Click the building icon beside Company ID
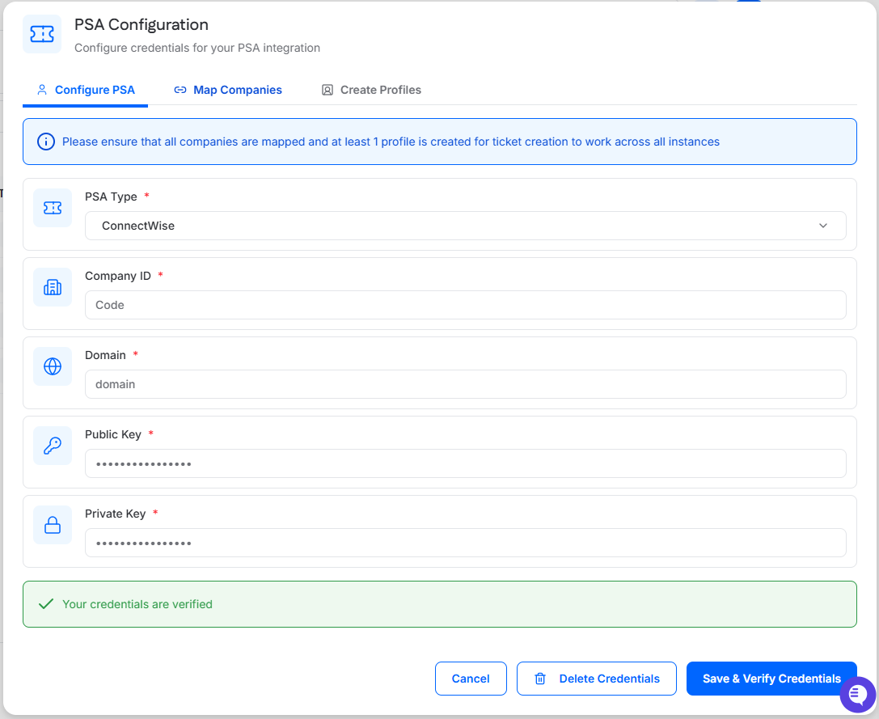Screen dimensions: 879x719 pyautogui.click(x=53, y=287)
